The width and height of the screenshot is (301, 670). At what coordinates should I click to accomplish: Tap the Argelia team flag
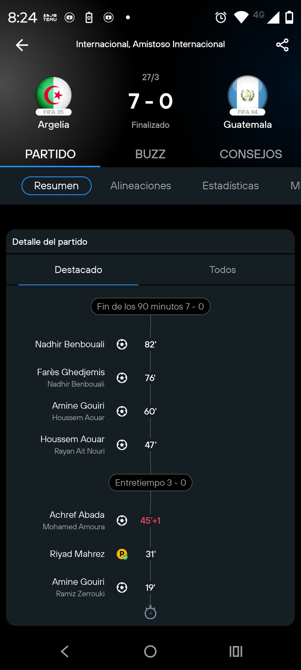click(54, 95)
